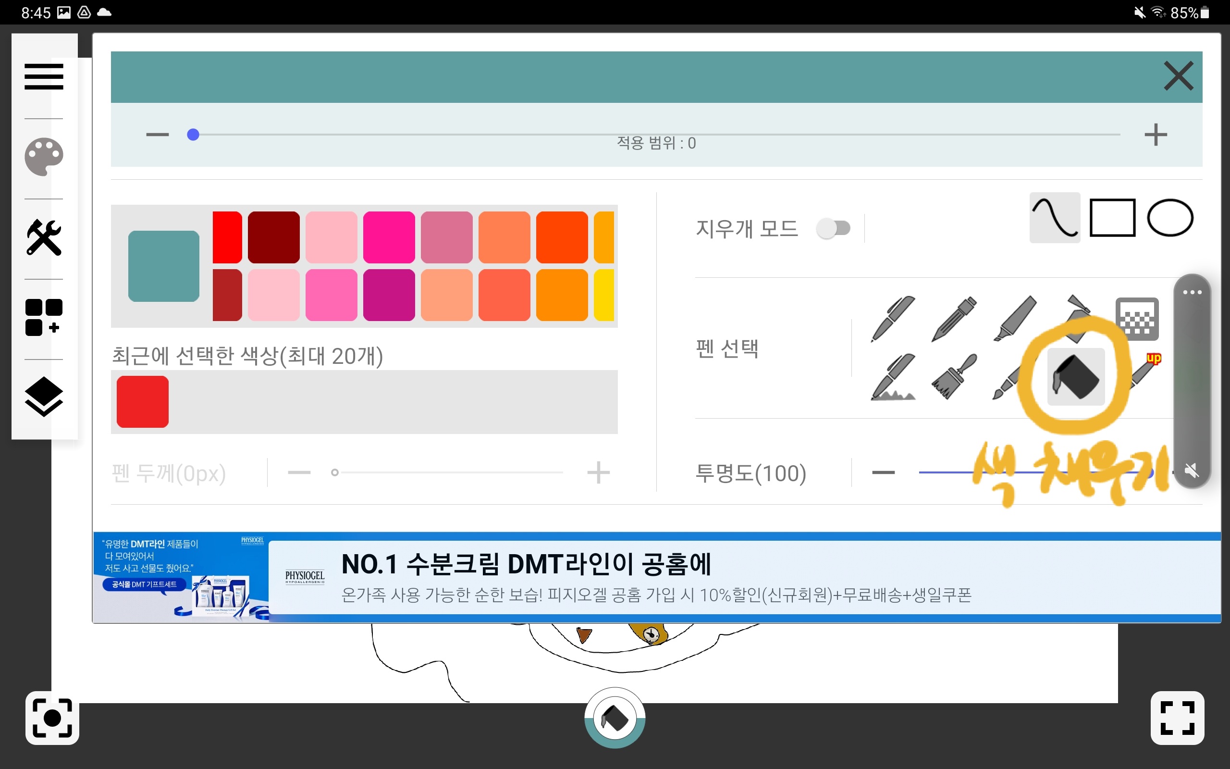
Task: Toggle the 지우개 모드 eraser switch
Action: [x=833, y=228]
